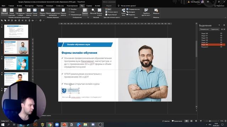
Task: Open Macros (Макросы) button
Action: pos(156,11)
